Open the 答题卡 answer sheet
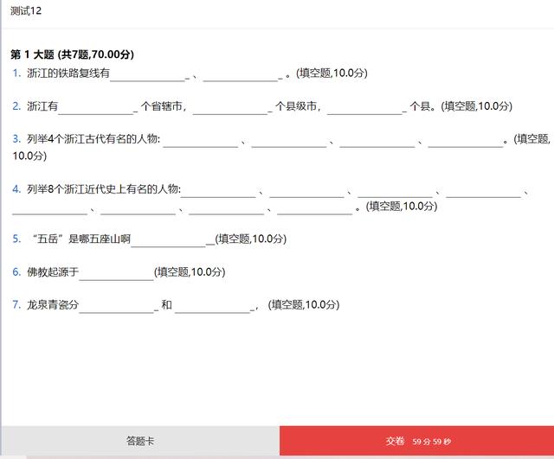 tap(139, 441)
